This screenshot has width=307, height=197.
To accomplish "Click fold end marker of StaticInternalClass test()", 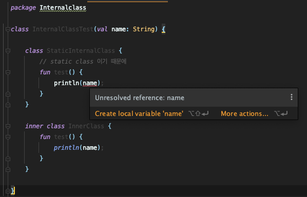I will pos(8,94).
